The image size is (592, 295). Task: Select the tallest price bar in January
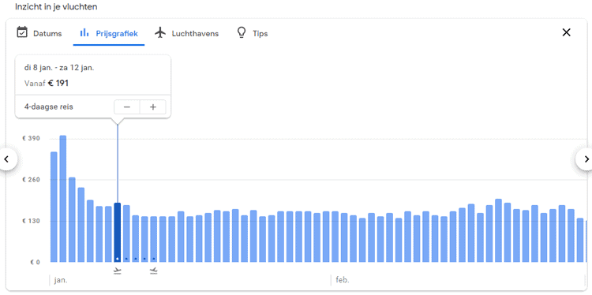[63, 199]
